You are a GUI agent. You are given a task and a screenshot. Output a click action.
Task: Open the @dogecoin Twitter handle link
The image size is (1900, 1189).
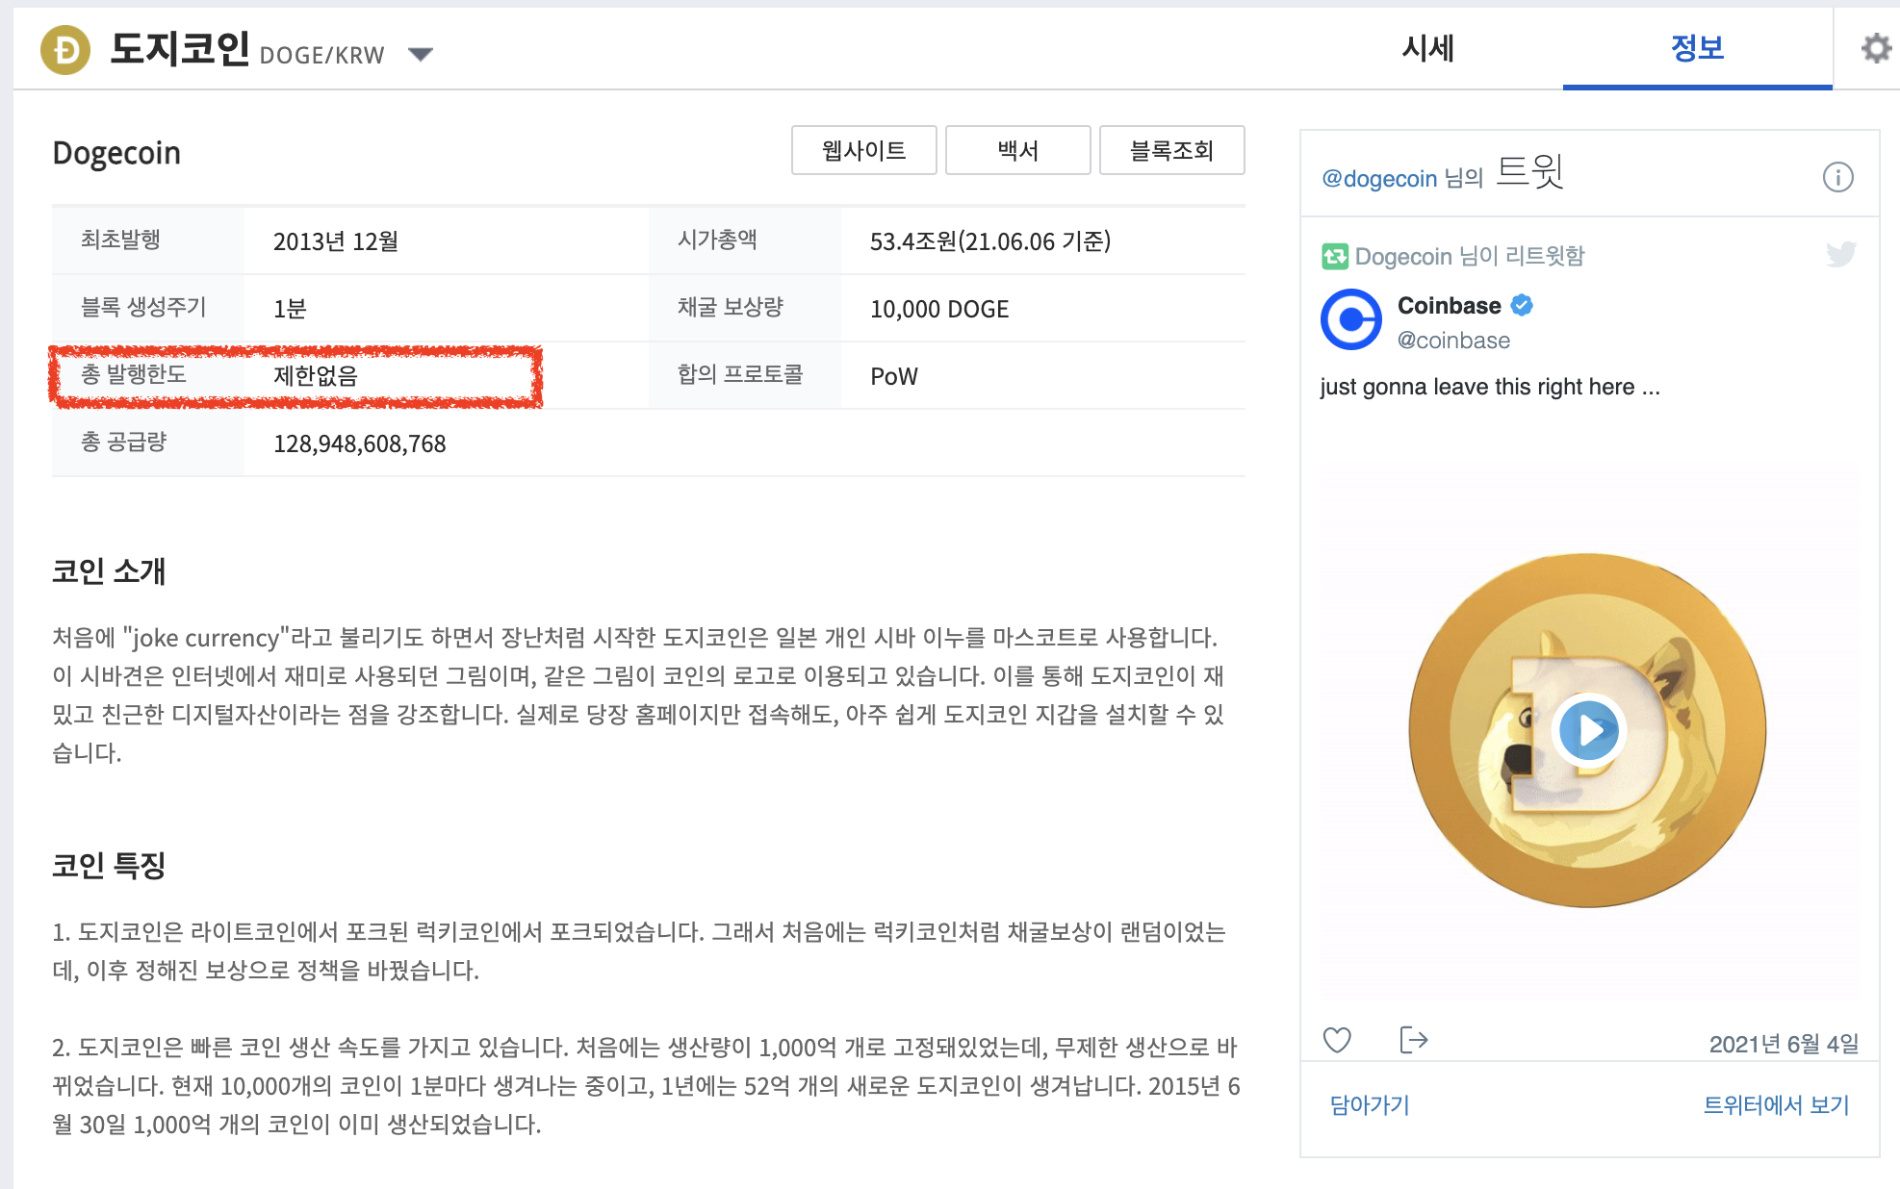[x=1379, y=178]
